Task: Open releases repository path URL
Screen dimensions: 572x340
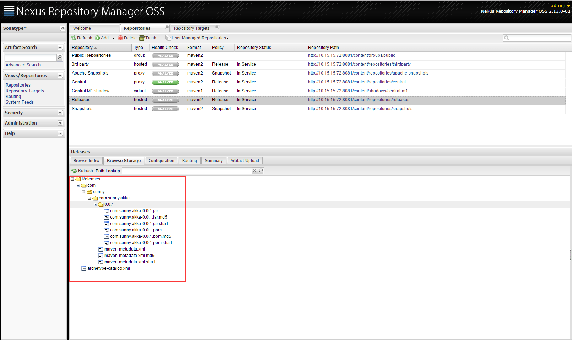Action: tap(358, 100)
